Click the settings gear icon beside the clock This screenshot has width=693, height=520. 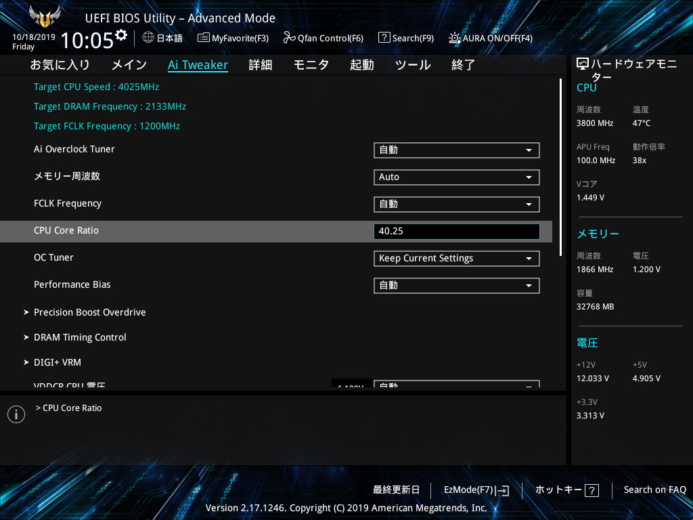121,35
